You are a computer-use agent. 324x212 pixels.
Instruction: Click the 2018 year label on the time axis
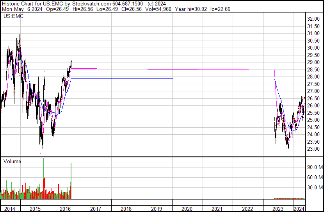coord(126,209)
